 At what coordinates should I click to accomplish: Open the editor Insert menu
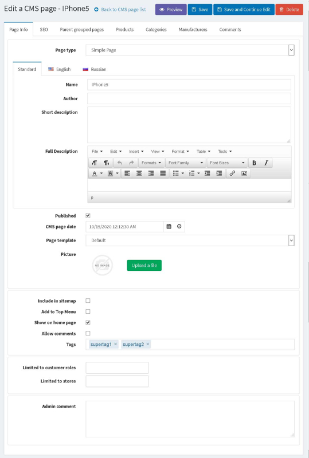pos(136,151)
